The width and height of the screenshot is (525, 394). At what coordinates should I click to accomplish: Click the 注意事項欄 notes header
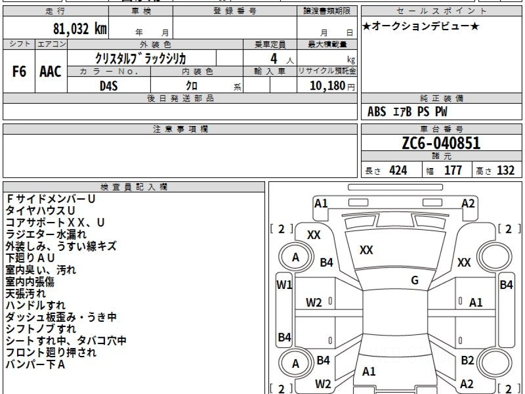point(180,129)
